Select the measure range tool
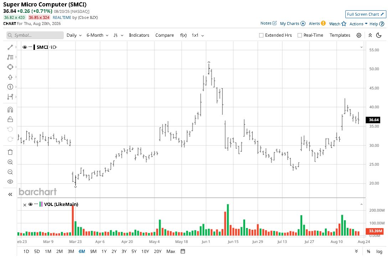Image resolution: width=391 pixels, height=259 pixels. [x=10, y=97]
